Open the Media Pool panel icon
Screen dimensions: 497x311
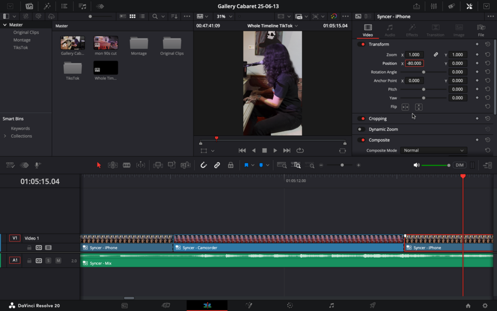[29, 6]
